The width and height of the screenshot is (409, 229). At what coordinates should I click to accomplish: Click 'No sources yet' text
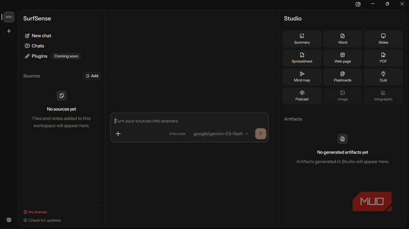(x=62, y=109)
